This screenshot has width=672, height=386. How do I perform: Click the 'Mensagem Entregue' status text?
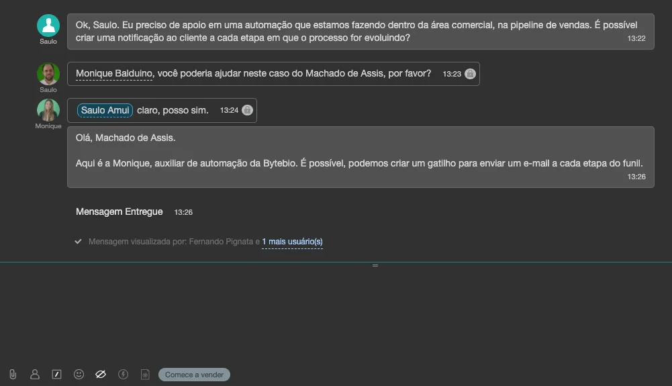[x=119, y=211]
